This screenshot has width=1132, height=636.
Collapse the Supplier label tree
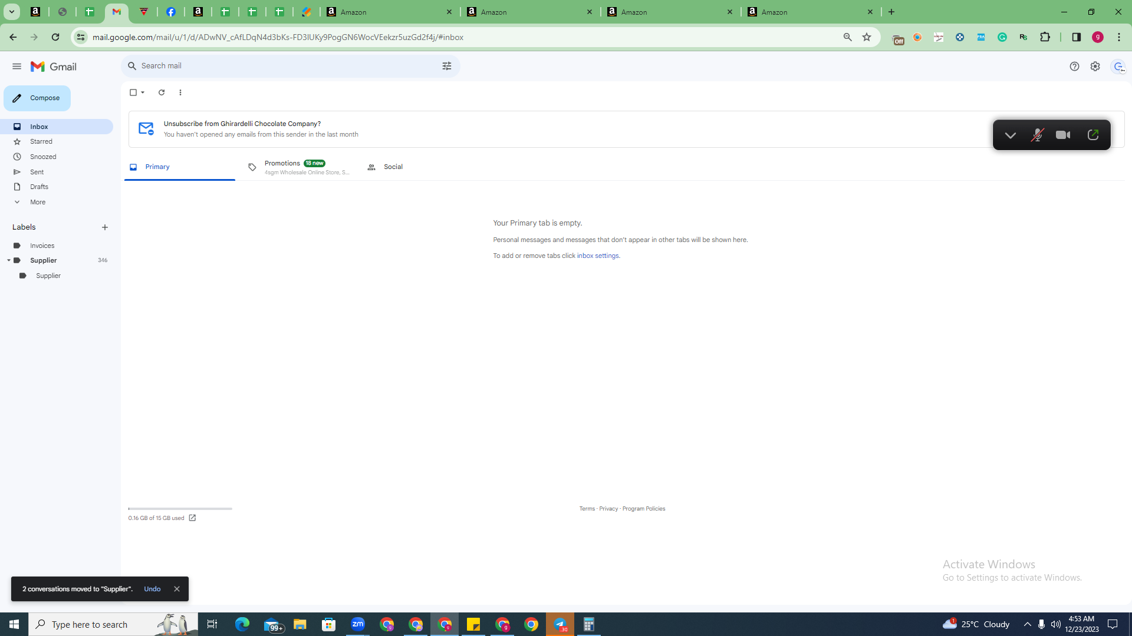click(9, 260)
